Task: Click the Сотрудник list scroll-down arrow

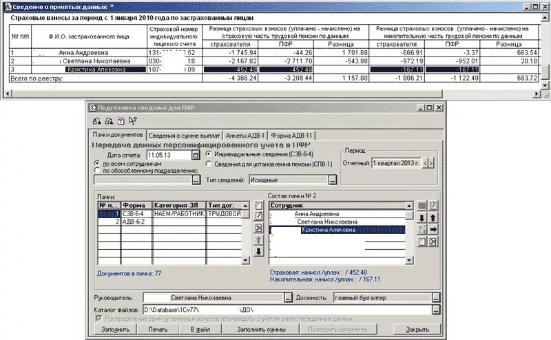Action: pos(409,260)
